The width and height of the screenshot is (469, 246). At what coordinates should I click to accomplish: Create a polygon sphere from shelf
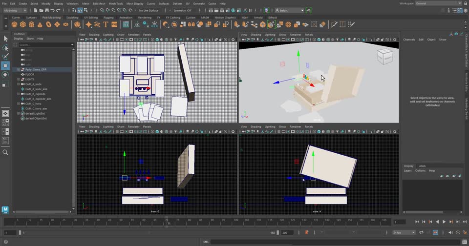[x=14, y=24]
